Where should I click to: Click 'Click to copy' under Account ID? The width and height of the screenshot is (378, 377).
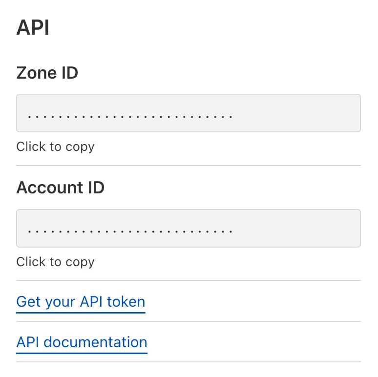click(x=55, y=262)
